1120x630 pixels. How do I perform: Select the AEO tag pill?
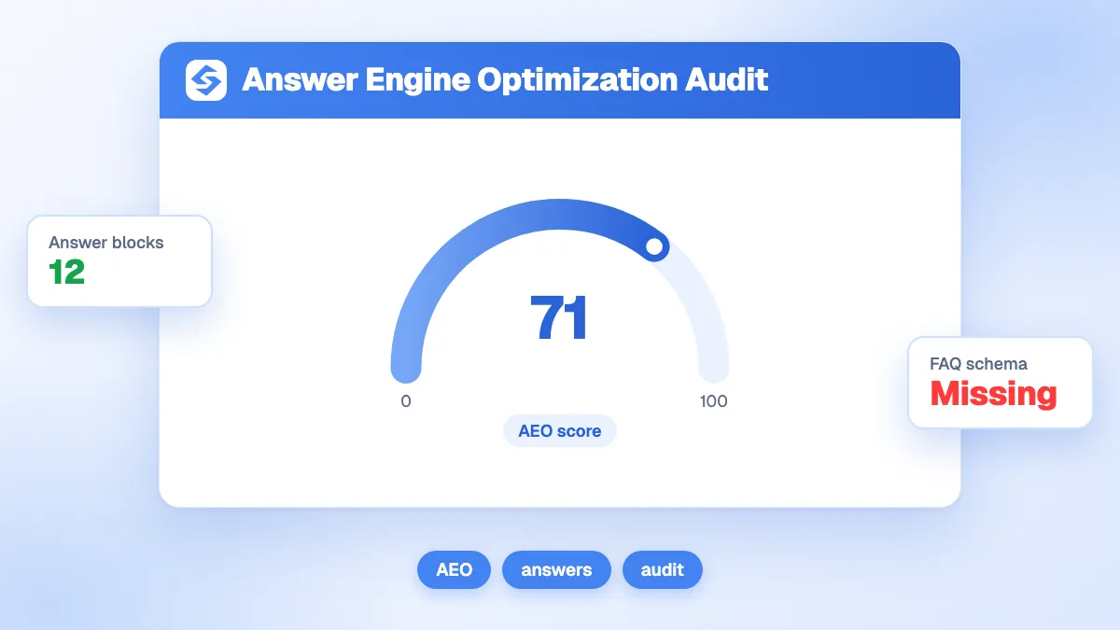click(454, 569)
